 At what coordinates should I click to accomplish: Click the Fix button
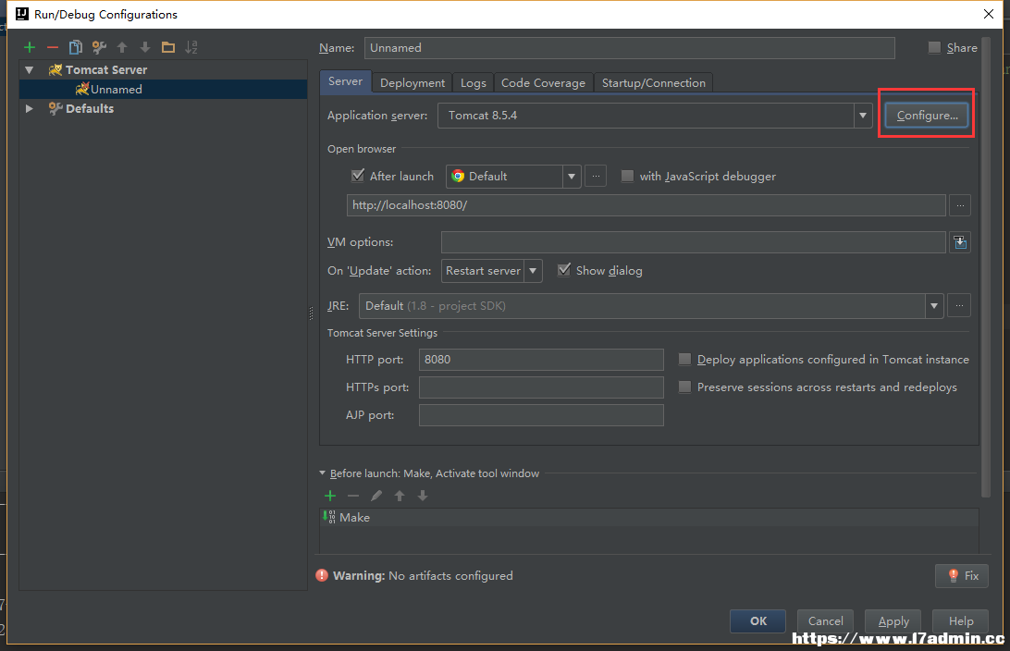pyautogui.click(x=962, y=576)
